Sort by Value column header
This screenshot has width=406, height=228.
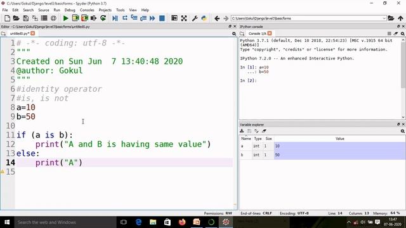(340, 139)
